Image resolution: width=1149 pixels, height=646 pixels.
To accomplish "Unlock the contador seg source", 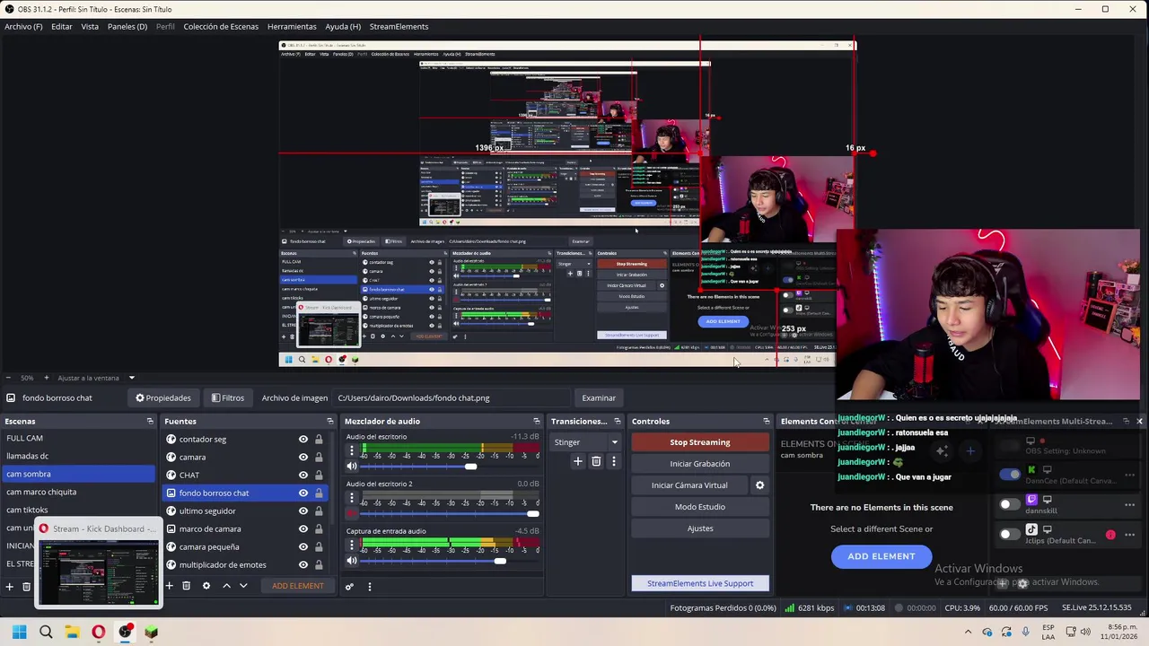I will click(319, 439).
